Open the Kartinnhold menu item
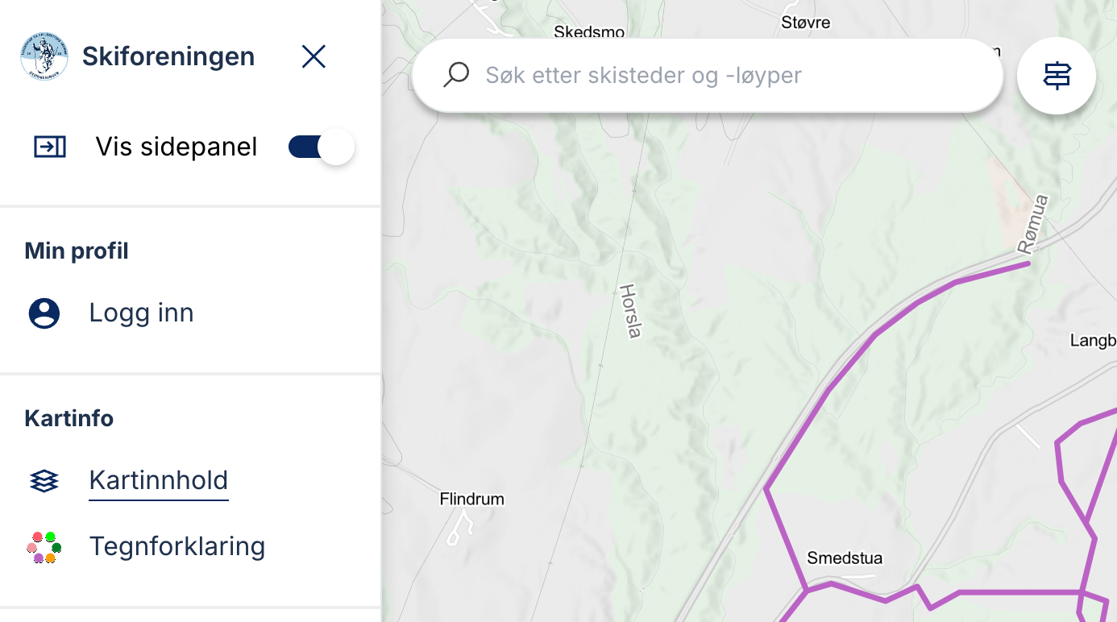The image size is (1117, 622). coord(159,481)
